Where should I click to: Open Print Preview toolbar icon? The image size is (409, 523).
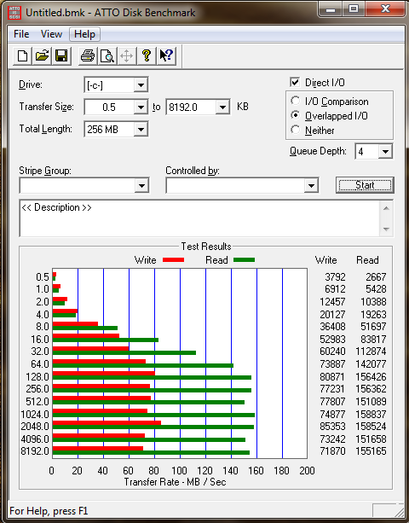click(107, 55)
